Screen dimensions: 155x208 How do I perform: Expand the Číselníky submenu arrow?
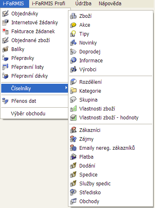[66, 88]
